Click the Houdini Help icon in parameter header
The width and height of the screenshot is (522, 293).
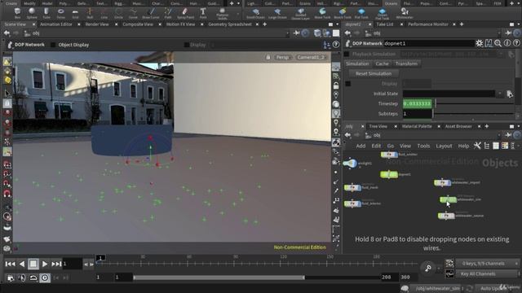click(x=489, y=43)
